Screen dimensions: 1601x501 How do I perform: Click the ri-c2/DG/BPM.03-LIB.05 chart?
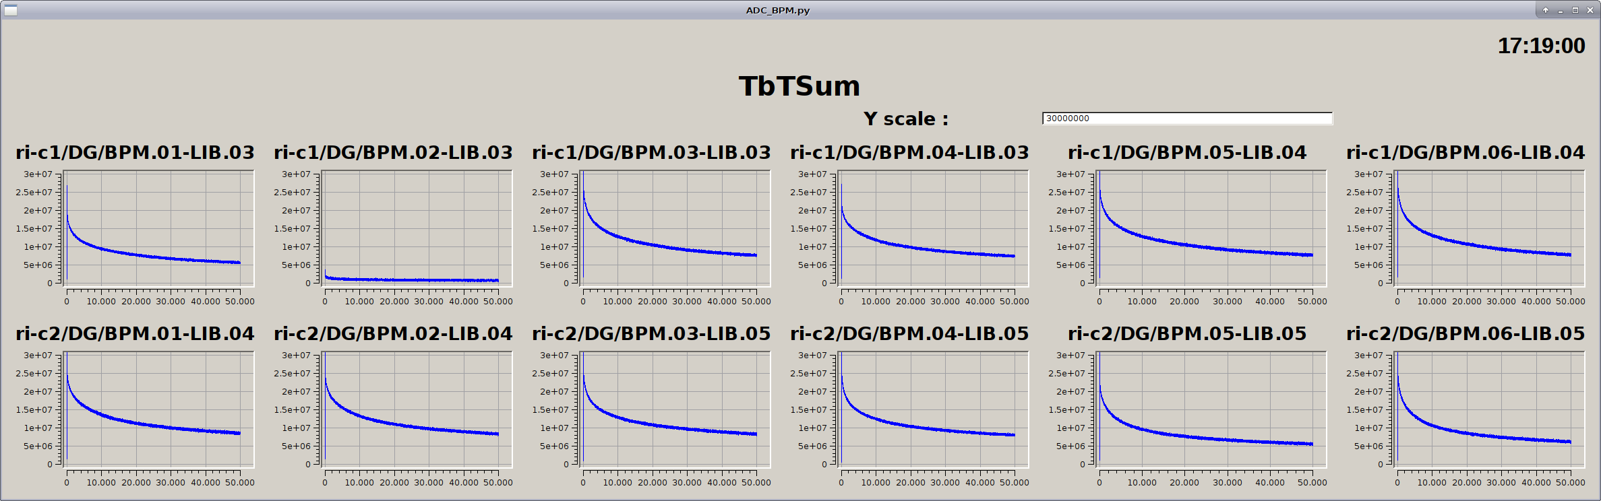675,409
